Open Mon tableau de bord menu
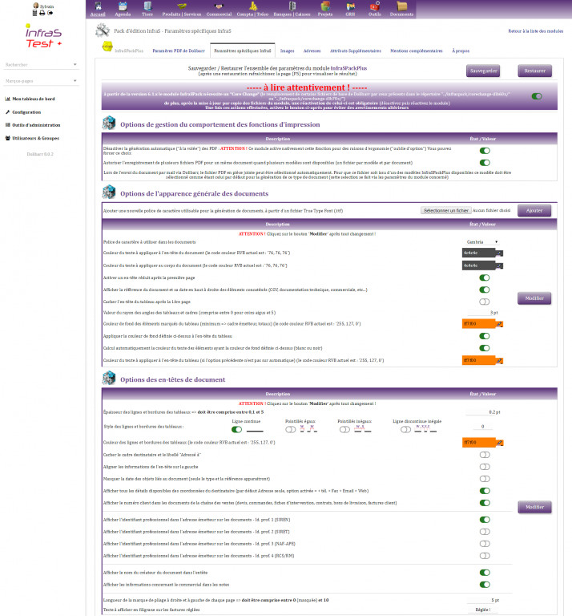The image size is (572, 616). coord(30,99)
